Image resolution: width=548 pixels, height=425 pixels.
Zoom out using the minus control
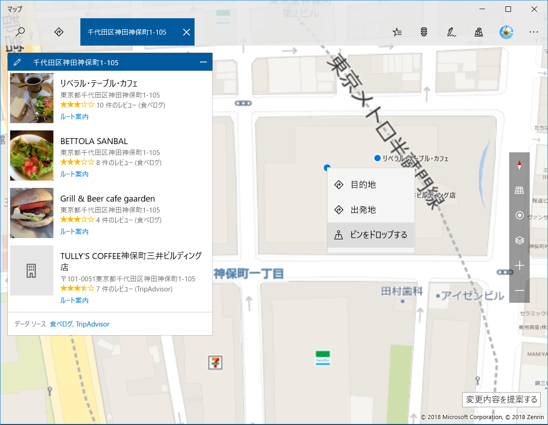[519, 290]
